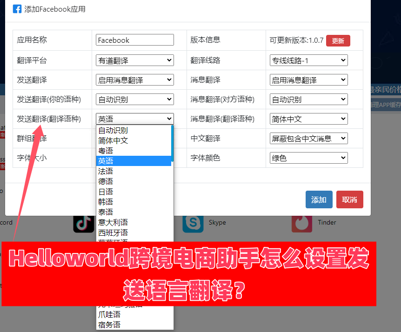
Task: Open the 发送翻译(你的语种) dropdown
Action: click(135, 100)
